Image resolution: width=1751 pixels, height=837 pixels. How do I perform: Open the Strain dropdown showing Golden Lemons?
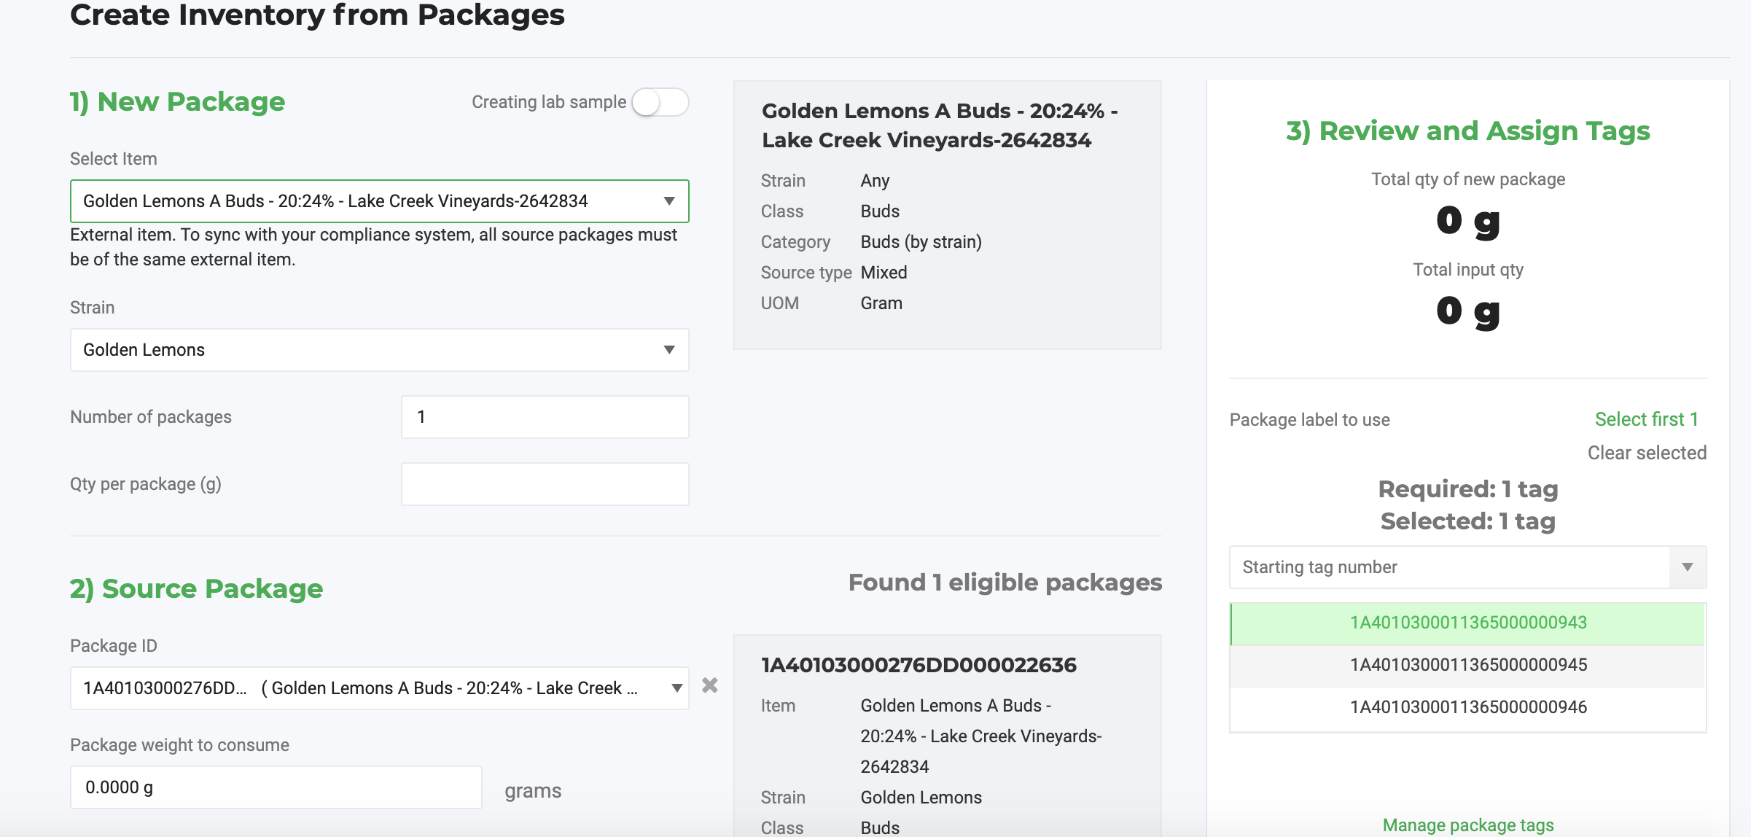click(379, 350)
